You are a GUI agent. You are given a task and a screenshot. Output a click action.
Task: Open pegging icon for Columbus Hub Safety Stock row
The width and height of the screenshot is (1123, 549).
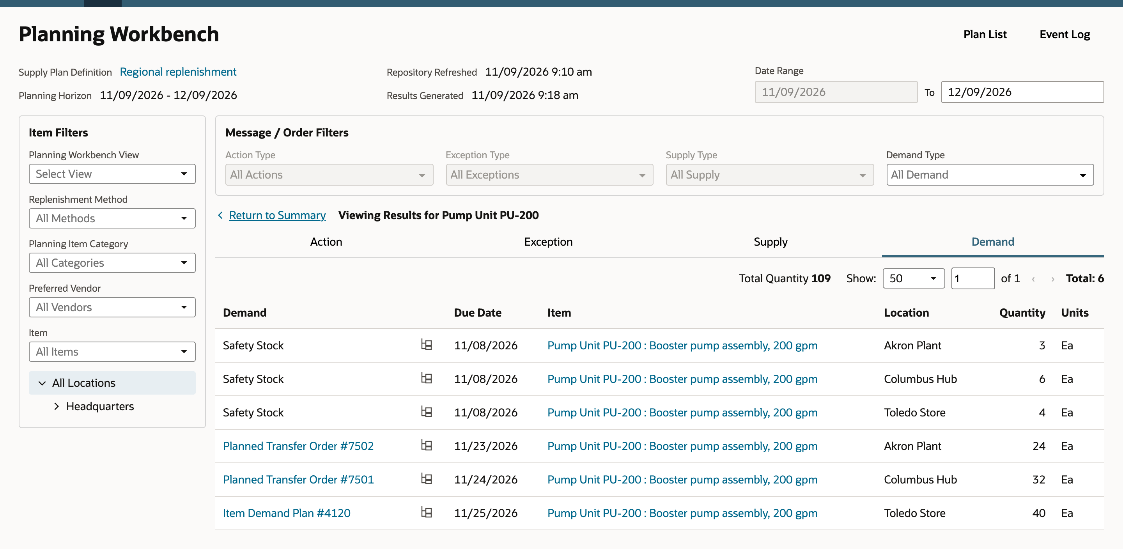426,379
